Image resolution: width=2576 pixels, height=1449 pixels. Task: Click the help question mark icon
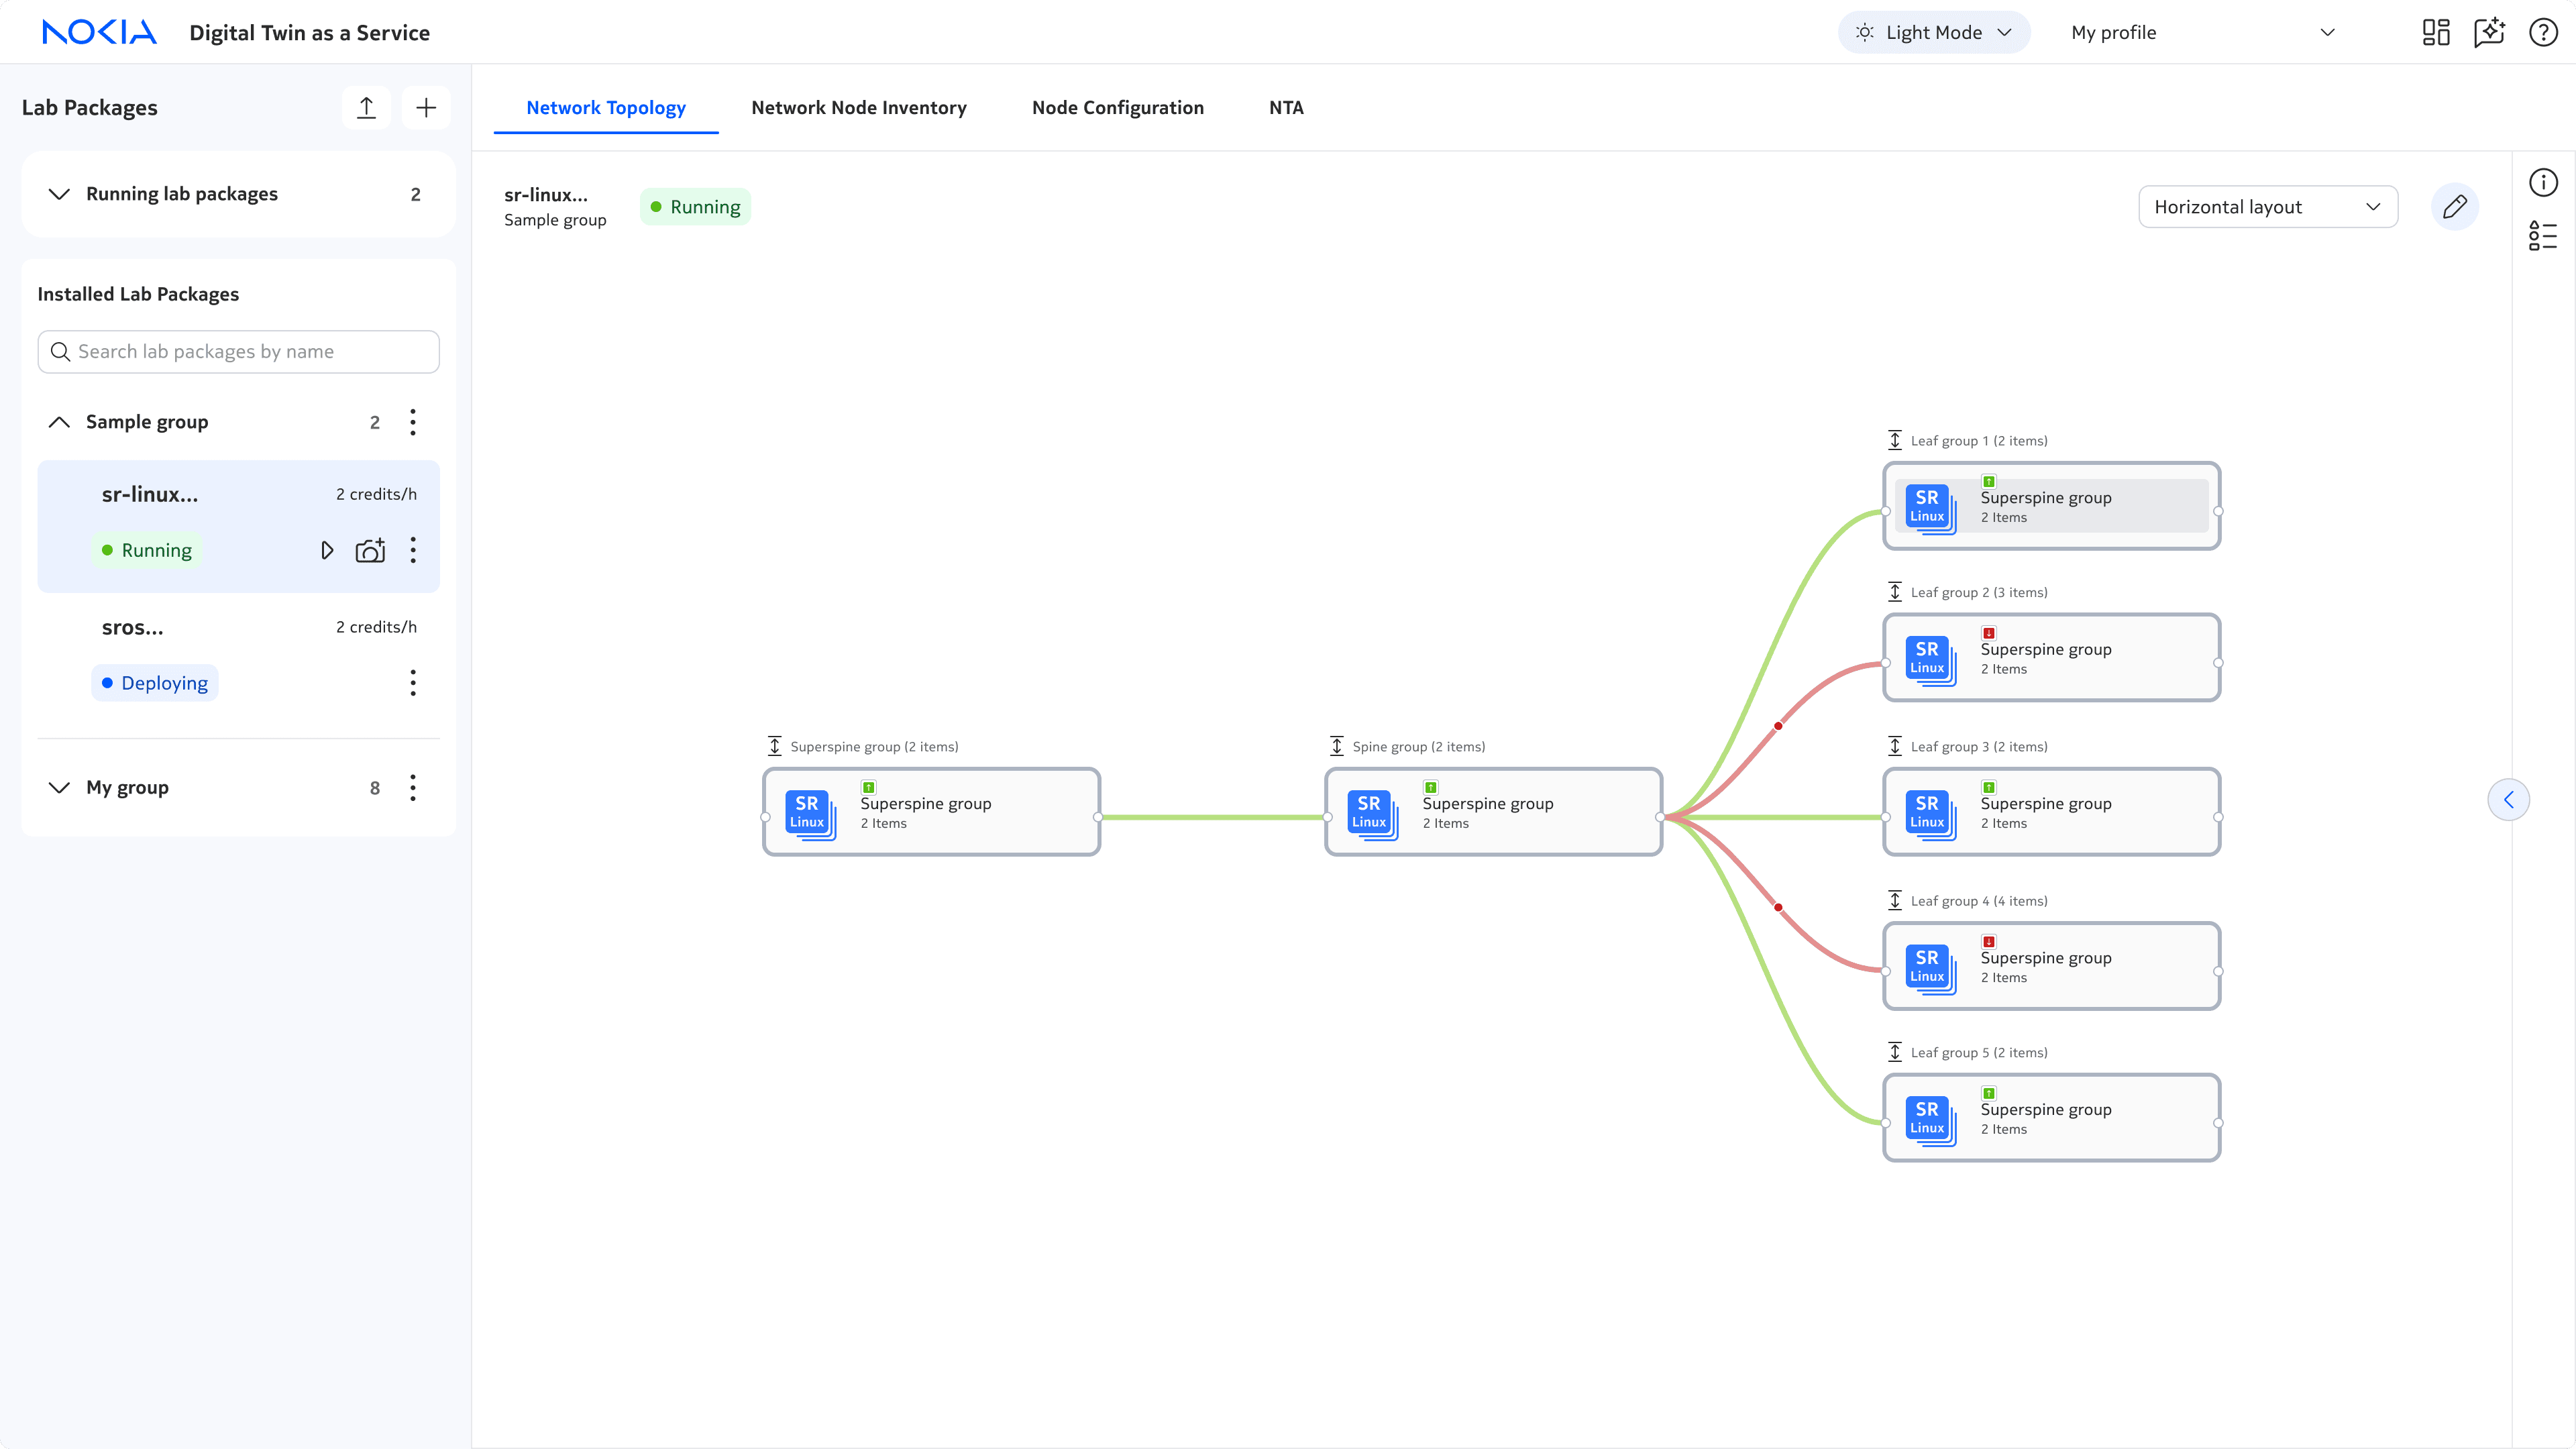click(x=2543, y=33)
